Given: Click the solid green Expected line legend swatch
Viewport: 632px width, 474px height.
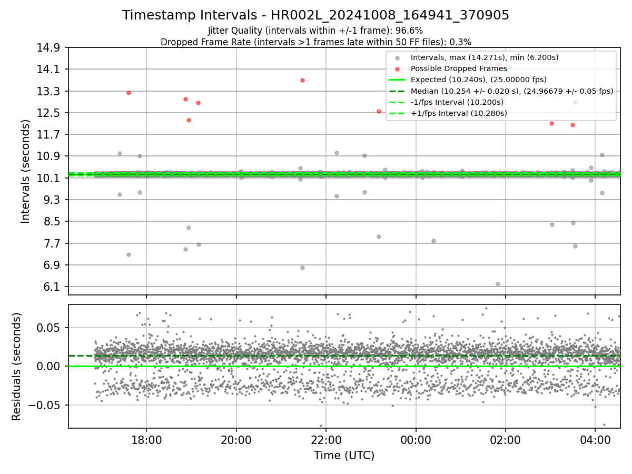Looking at the screenshot, I should coord(398,80).
